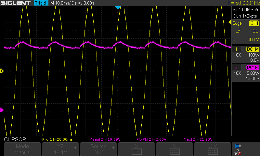This screenshot has height=156, width=260.
Task: Click the magenta channel 2 ground marker
Action: tap(2, 110)
